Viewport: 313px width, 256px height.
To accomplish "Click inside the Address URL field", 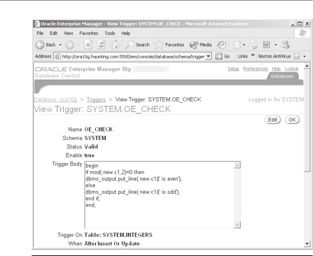I will point(133,57).
